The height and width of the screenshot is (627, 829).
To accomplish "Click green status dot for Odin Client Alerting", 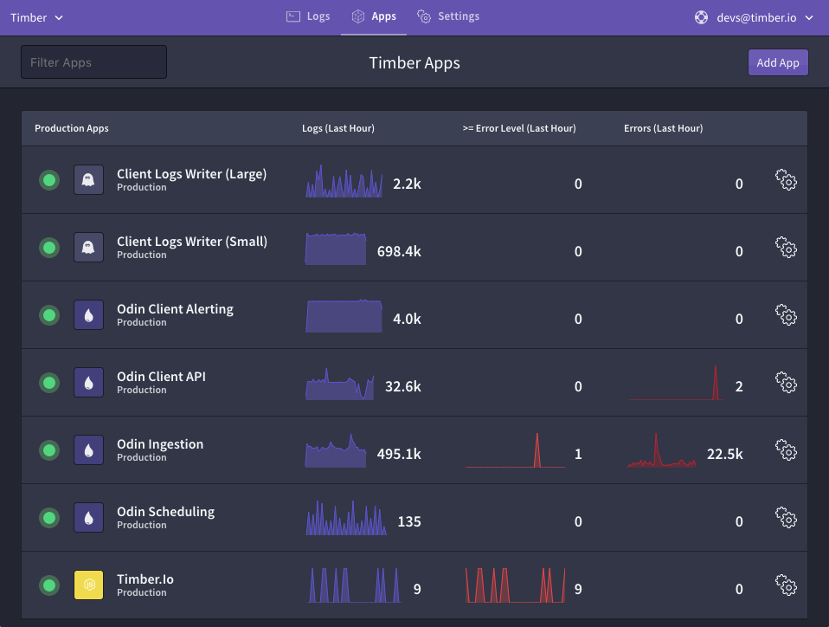I will [x=49, y=315].
